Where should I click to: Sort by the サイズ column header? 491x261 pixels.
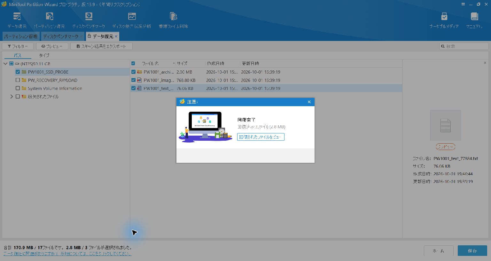[182, 63]
